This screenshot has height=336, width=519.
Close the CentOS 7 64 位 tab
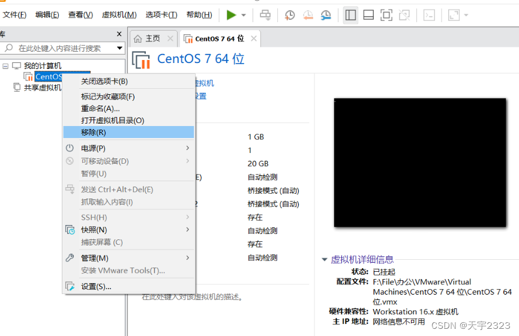(x=254, y=39)
